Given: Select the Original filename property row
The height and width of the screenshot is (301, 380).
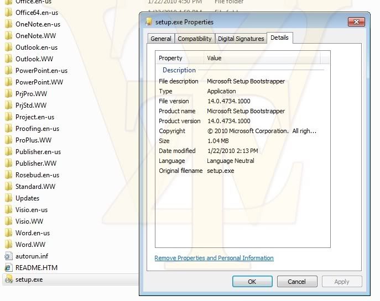Looking at the screenshot, I should coord(242,171).
